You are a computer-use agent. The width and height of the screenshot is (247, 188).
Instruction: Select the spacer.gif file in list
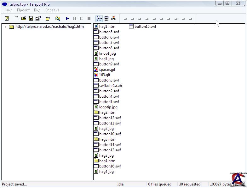(107, 70)
